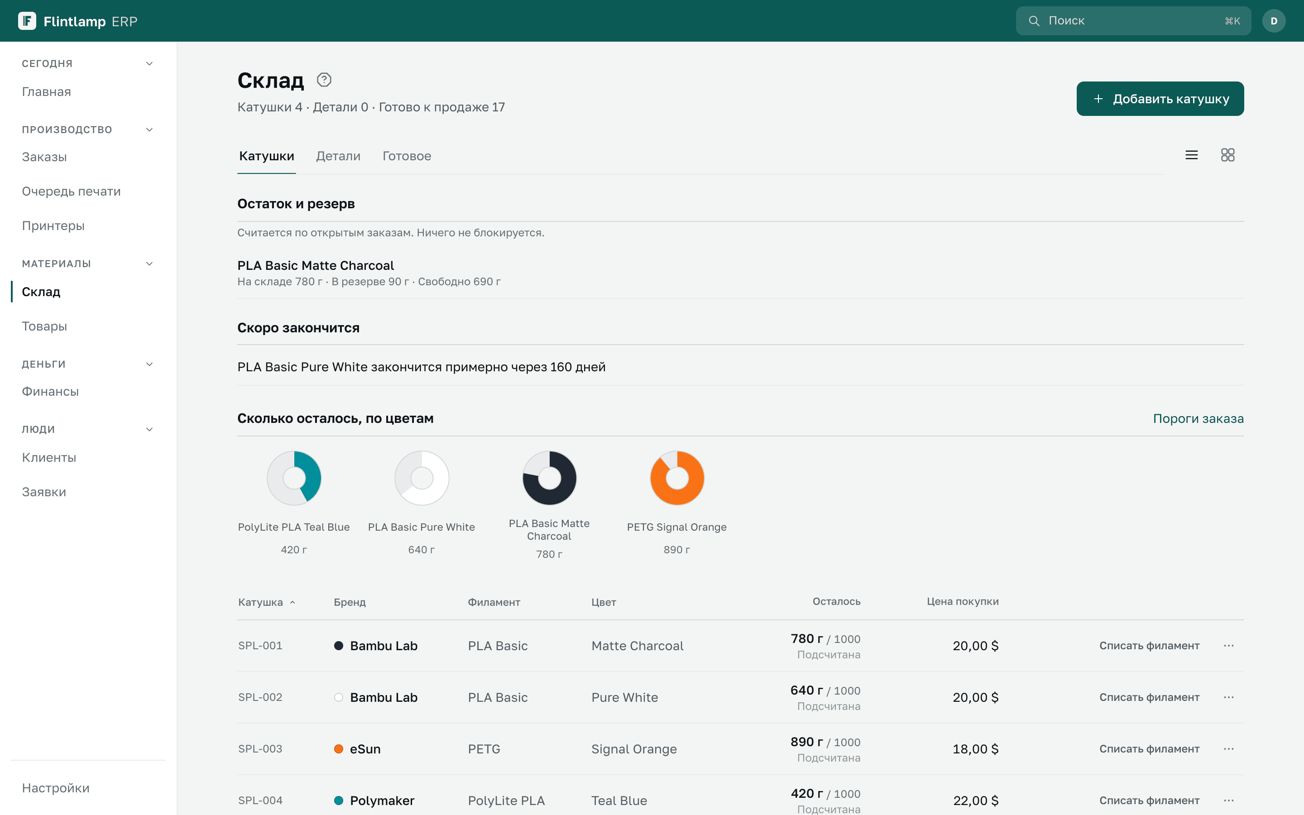The height and width of the screenshot is (815, 1304).
Task: Switch to the Готовое tab
Action: coord(407,156)
